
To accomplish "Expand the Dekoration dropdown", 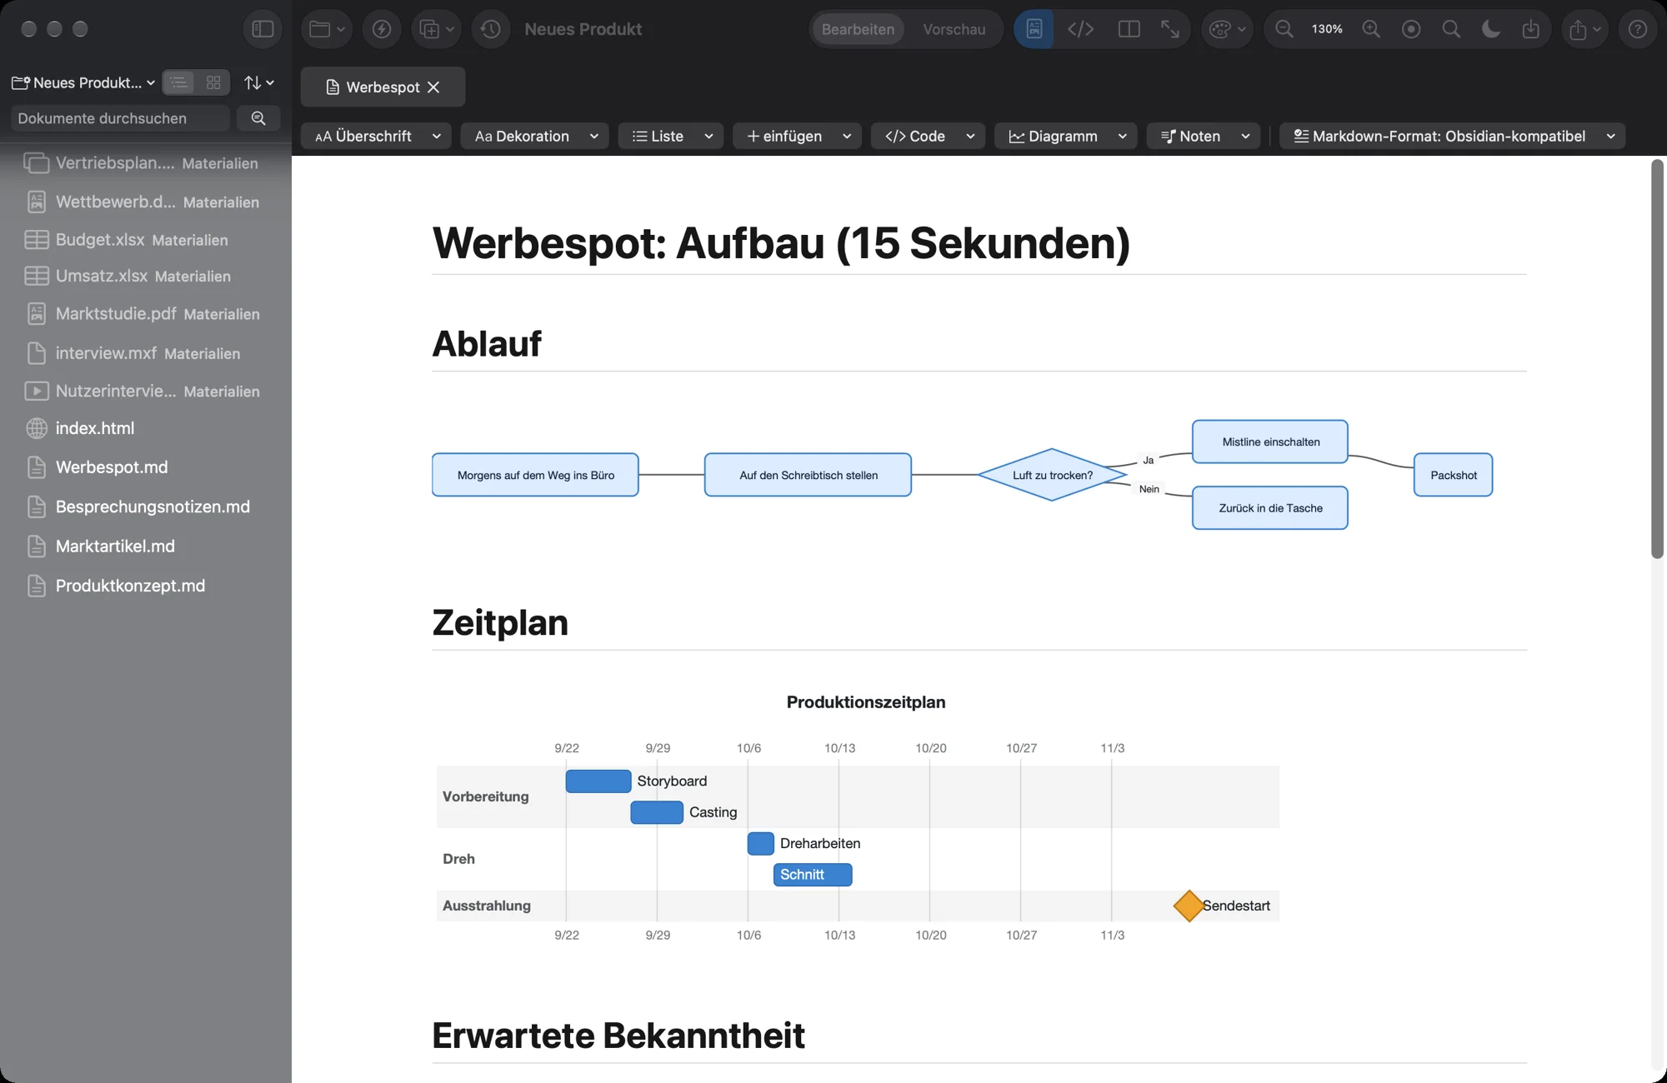I will pyautogui.click(x=534, y=136).
